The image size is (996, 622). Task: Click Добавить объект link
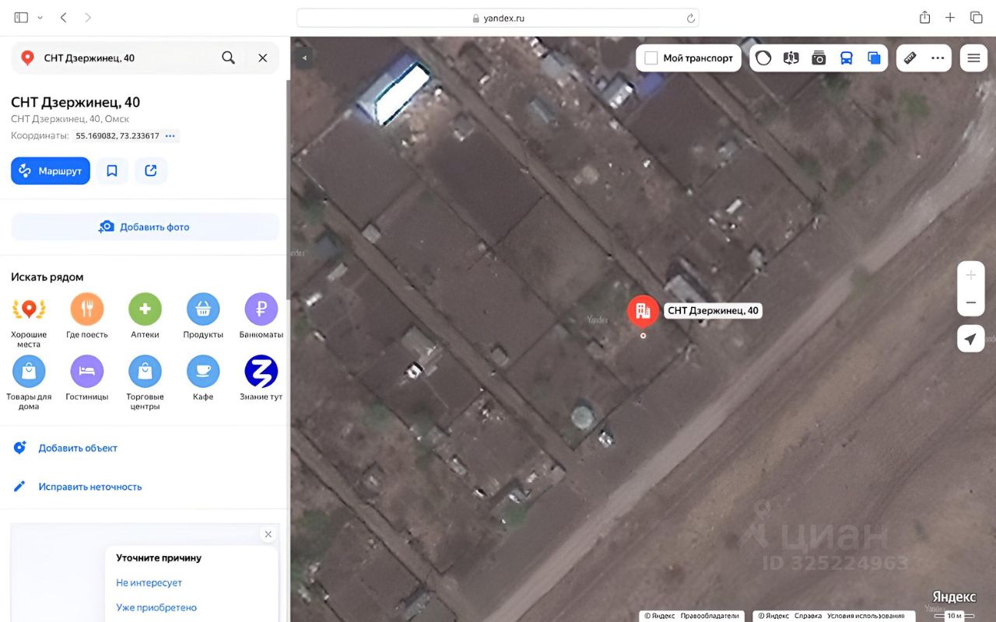(x=78, y=448)
